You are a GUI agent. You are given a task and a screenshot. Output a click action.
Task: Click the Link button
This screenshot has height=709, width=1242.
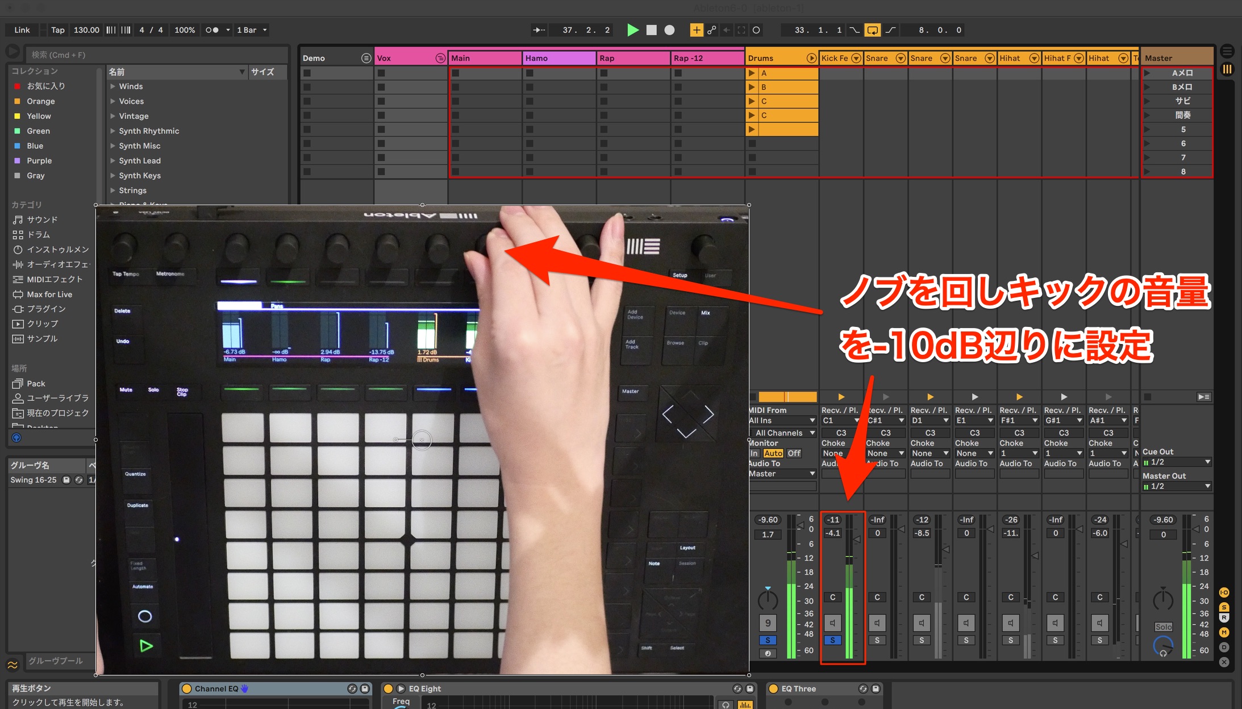[x=22, y=30]
